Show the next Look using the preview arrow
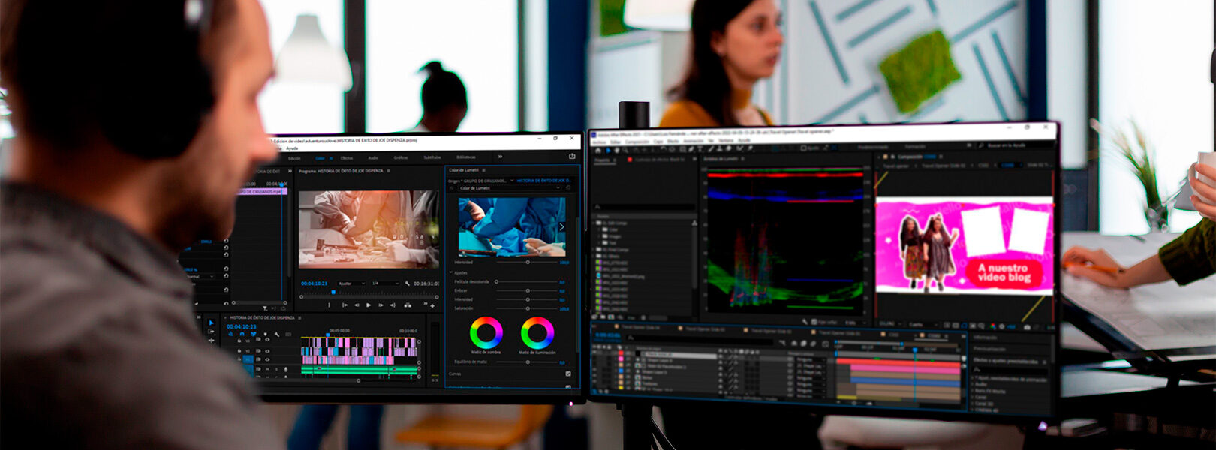The height and width of the screenshot is (450, 1216). (x=561, y=226)
